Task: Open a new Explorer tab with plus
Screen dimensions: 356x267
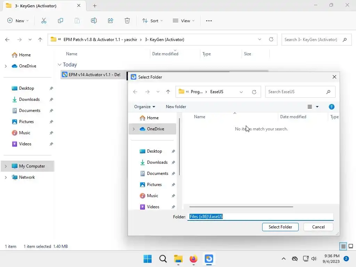Action: click(95, 6)
